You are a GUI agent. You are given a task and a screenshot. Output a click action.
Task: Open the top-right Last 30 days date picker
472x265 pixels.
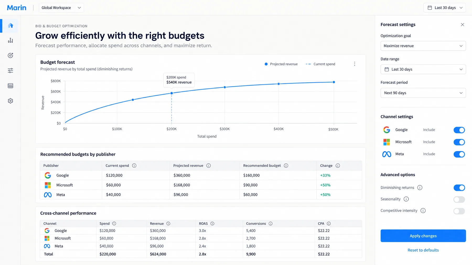tap(444, 8)
